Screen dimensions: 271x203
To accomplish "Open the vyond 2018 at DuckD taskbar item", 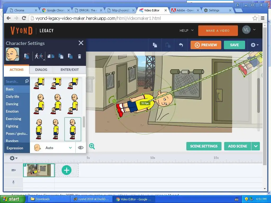I will [91, 199].
